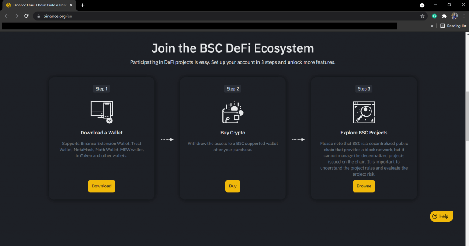Select the Binance Dual-Chain tab
The image size is (469, 246).
pyautogui.click(x=39, y=5)
